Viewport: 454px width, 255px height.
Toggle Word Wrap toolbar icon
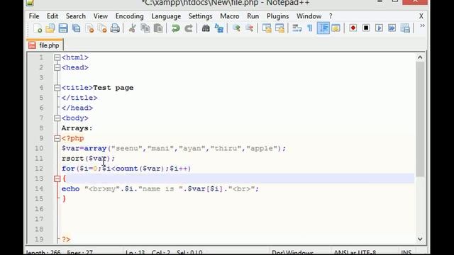[x=297, y=28]
